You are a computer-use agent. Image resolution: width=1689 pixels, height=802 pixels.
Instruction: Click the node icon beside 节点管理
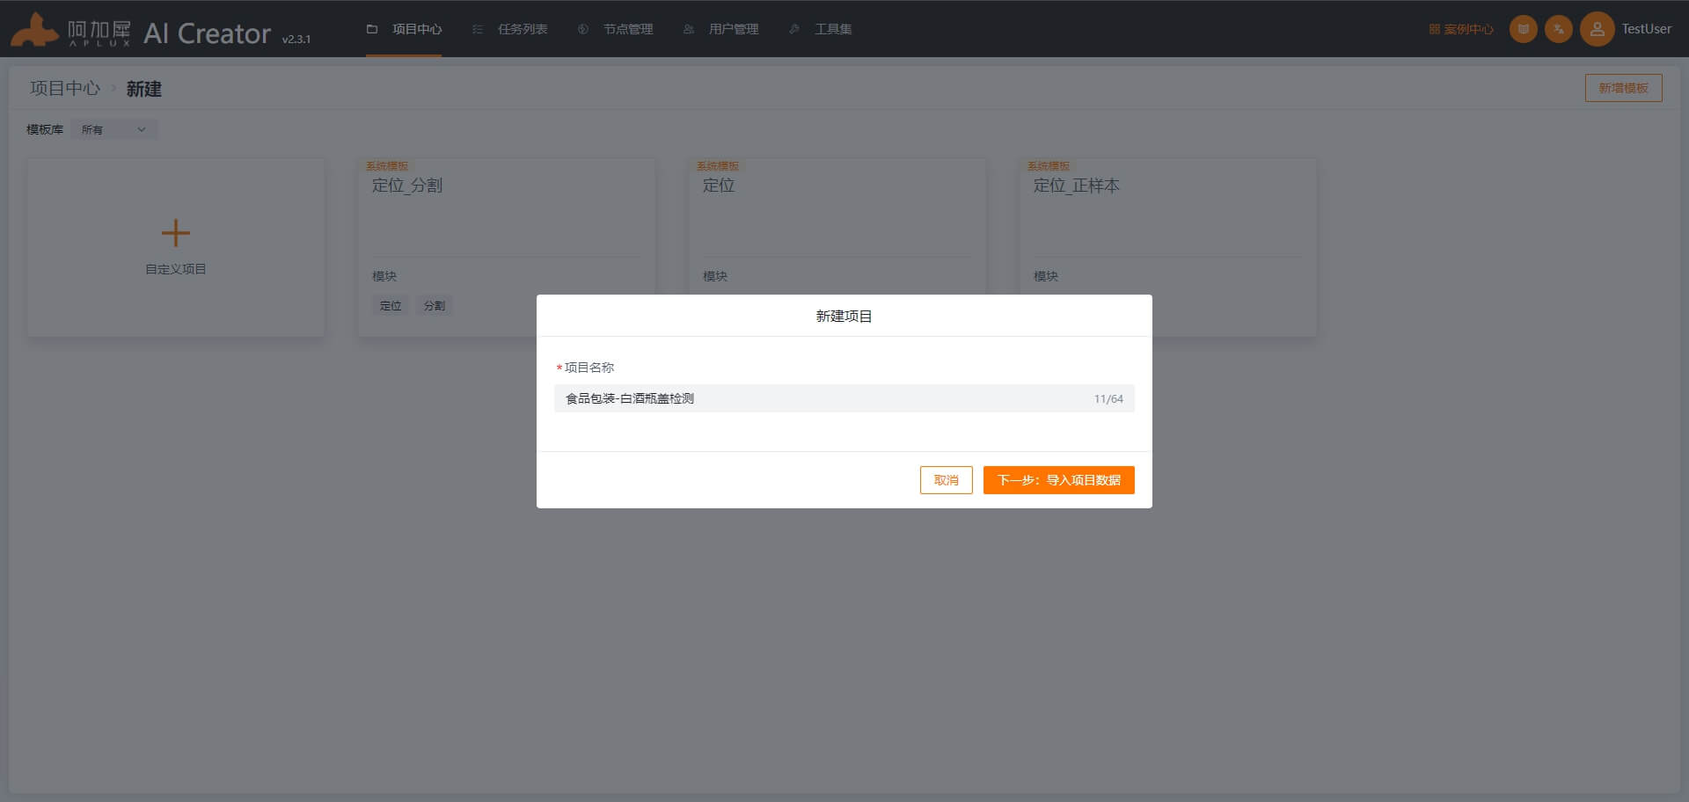[583, 29]
